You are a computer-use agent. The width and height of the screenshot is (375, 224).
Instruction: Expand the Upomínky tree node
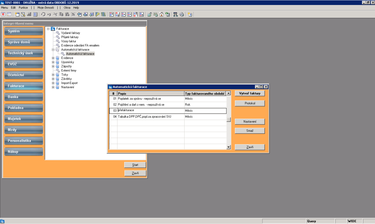tap(53, 62)
